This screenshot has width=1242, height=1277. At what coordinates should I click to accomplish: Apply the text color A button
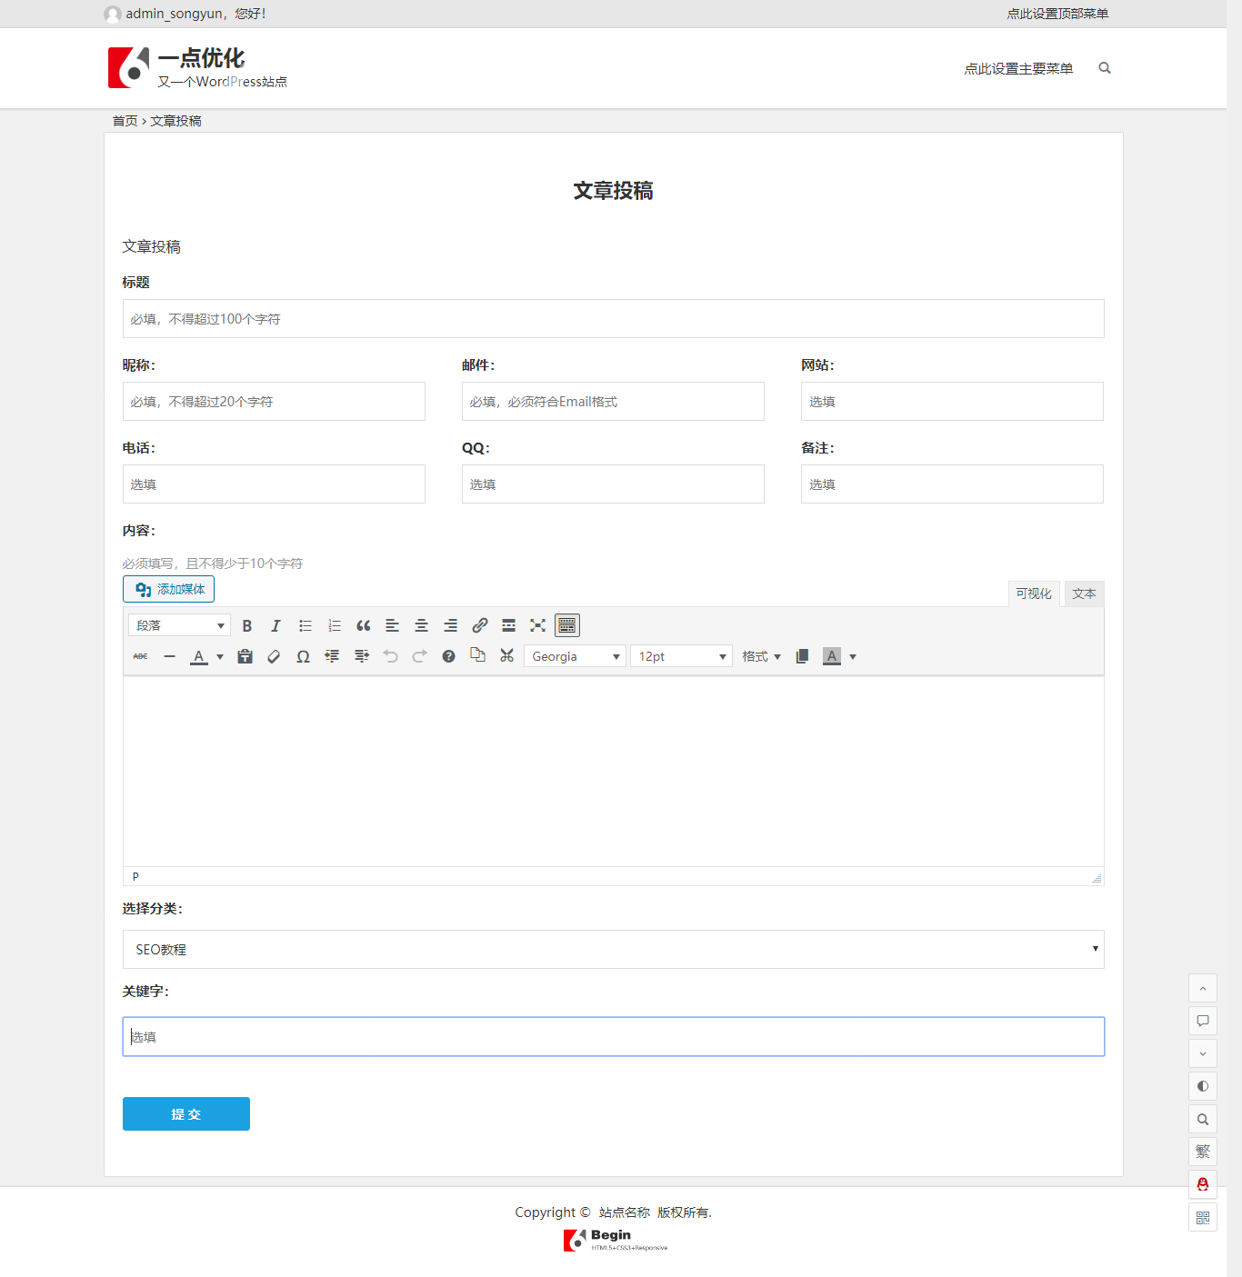pos(198,656)
